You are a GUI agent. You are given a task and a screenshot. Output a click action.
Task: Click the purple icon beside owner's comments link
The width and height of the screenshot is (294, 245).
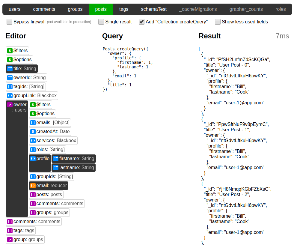(x=33, y=204)
